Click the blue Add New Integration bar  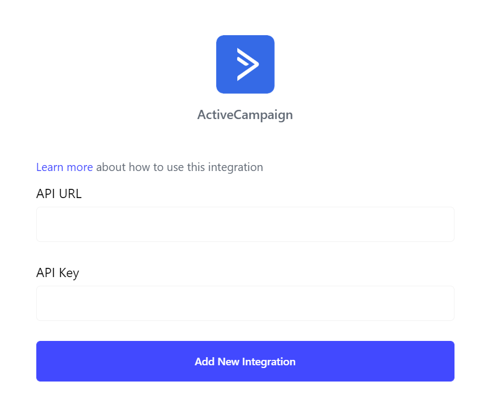(245, 361)
